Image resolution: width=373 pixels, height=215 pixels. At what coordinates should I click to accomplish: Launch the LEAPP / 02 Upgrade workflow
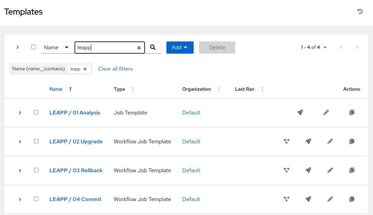[x=308, y=141]
